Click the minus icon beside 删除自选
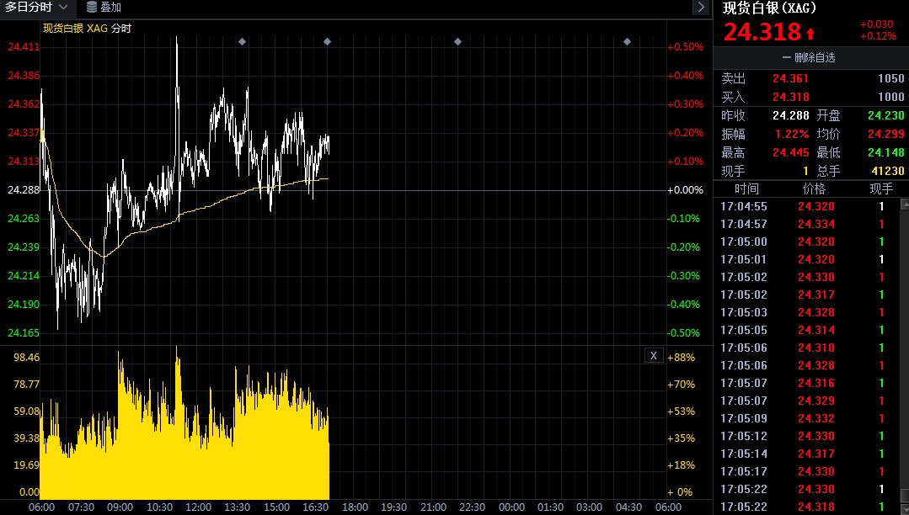 pos(787,57)
